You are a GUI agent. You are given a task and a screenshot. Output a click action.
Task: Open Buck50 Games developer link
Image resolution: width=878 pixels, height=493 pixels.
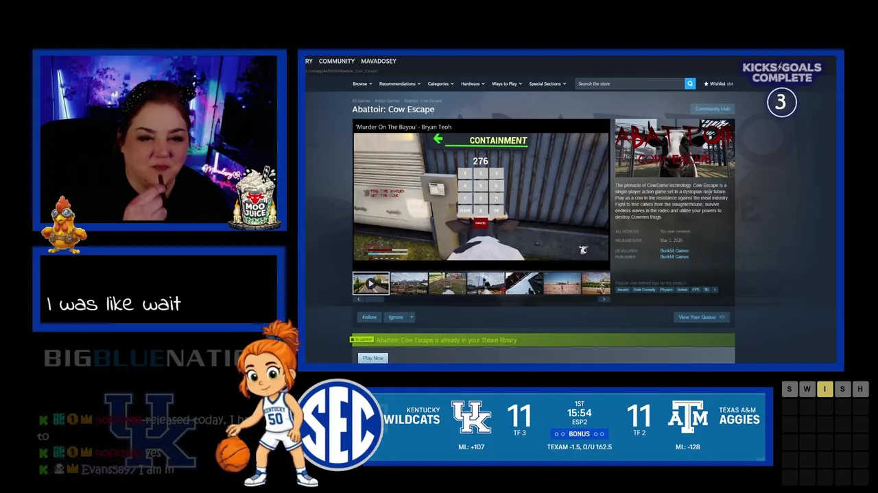coord(674,251)
